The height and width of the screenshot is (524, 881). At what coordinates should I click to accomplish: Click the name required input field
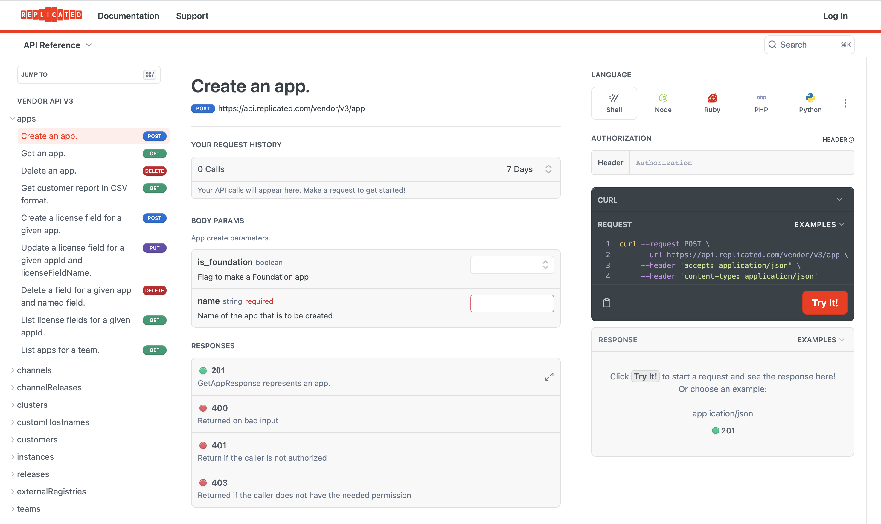tap(512, 303)
